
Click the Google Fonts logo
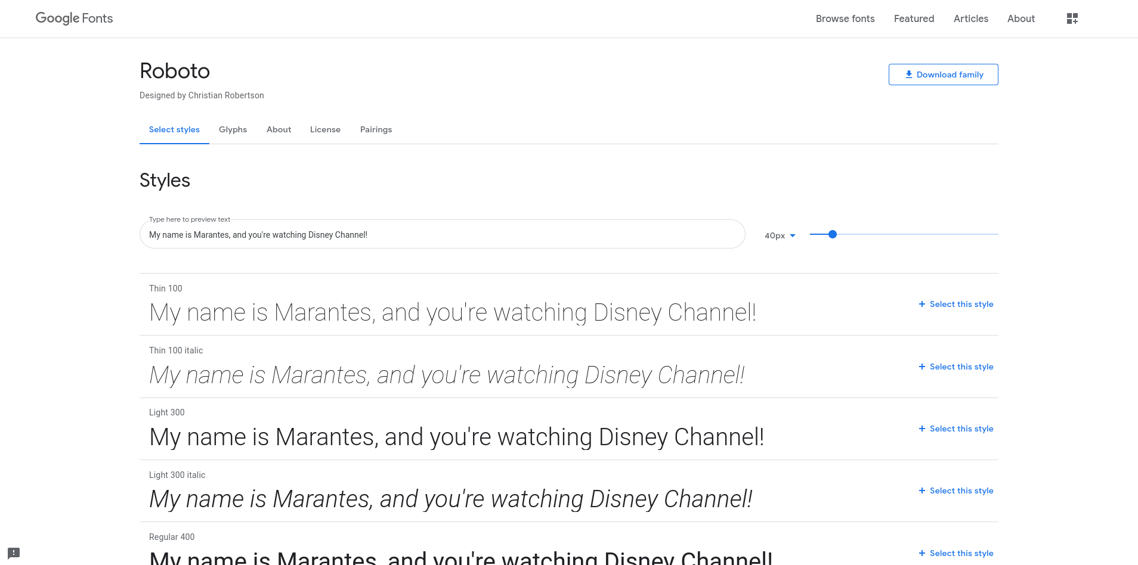74,18
